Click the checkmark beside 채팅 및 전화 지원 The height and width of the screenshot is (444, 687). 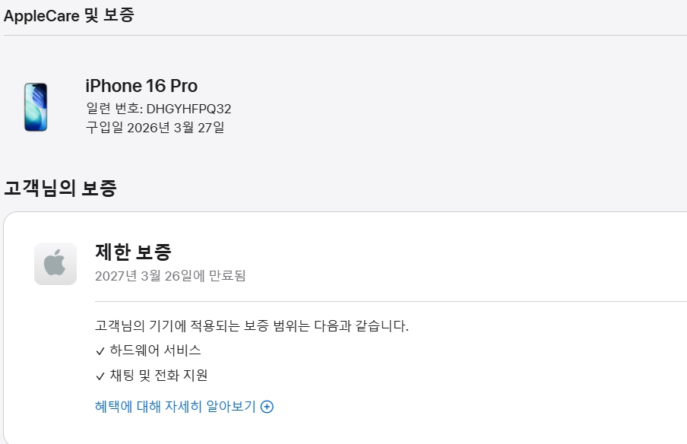coord(100,376)
